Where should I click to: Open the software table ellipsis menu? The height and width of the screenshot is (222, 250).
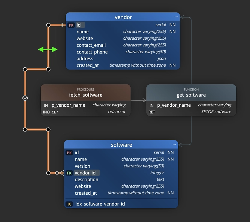click(x=174, y=145)
